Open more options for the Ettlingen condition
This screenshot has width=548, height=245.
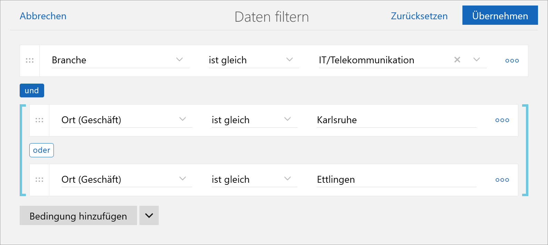tap(502, 180)
